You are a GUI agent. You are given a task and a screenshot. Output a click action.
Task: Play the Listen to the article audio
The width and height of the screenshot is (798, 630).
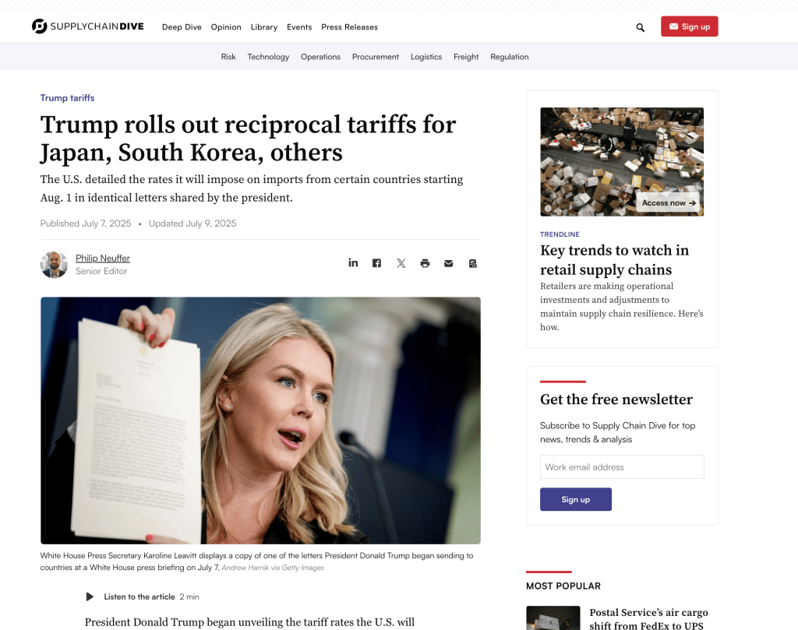[90, 597]
